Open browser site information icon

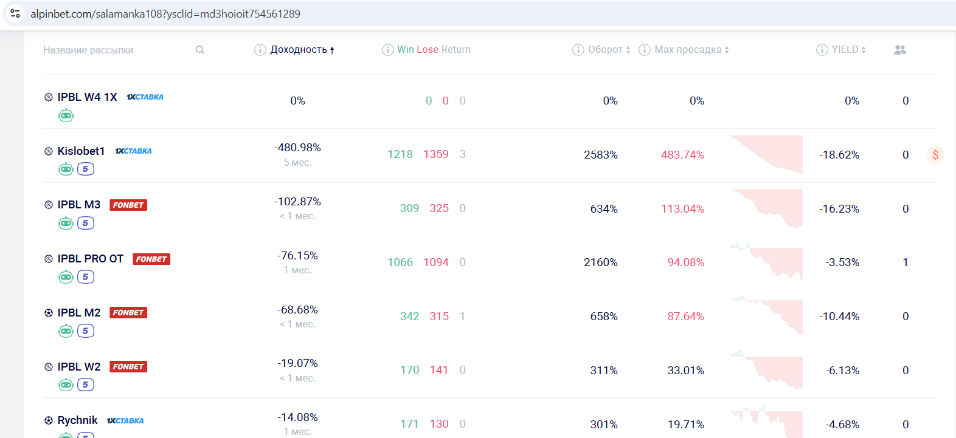(15, 13)
